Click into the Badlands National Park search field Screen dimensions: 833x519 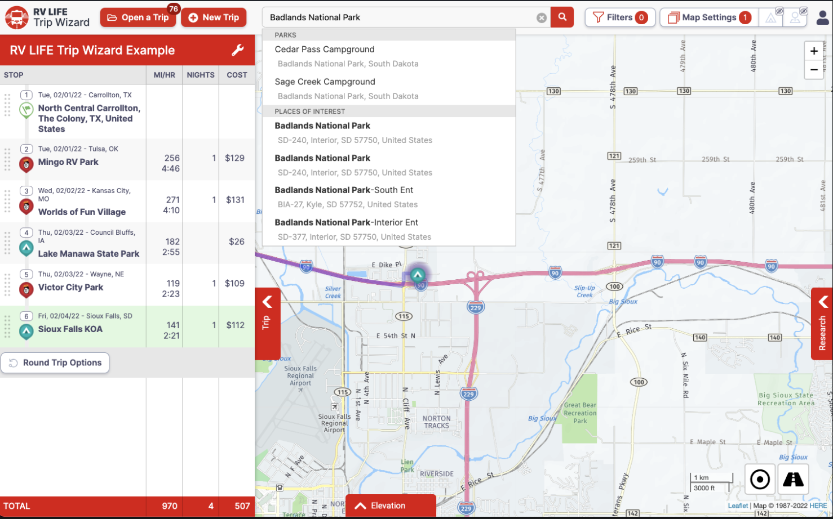(x=400, y=17)
